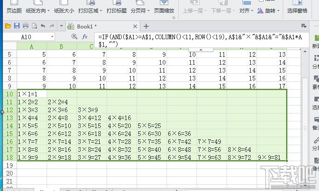Screen dimensions: 319x191
Task: Click cell containing 9×9=81
Action: click(x=272, y=157)
